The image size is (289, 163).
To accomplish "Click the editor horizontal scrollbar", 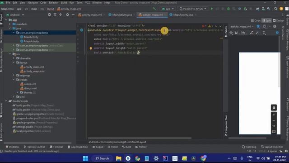I will 140,138.
